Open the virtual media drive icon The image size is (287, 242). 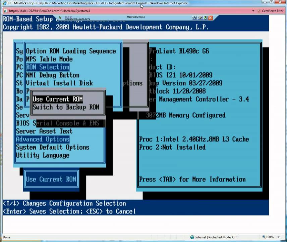click(x=200, y=18)
